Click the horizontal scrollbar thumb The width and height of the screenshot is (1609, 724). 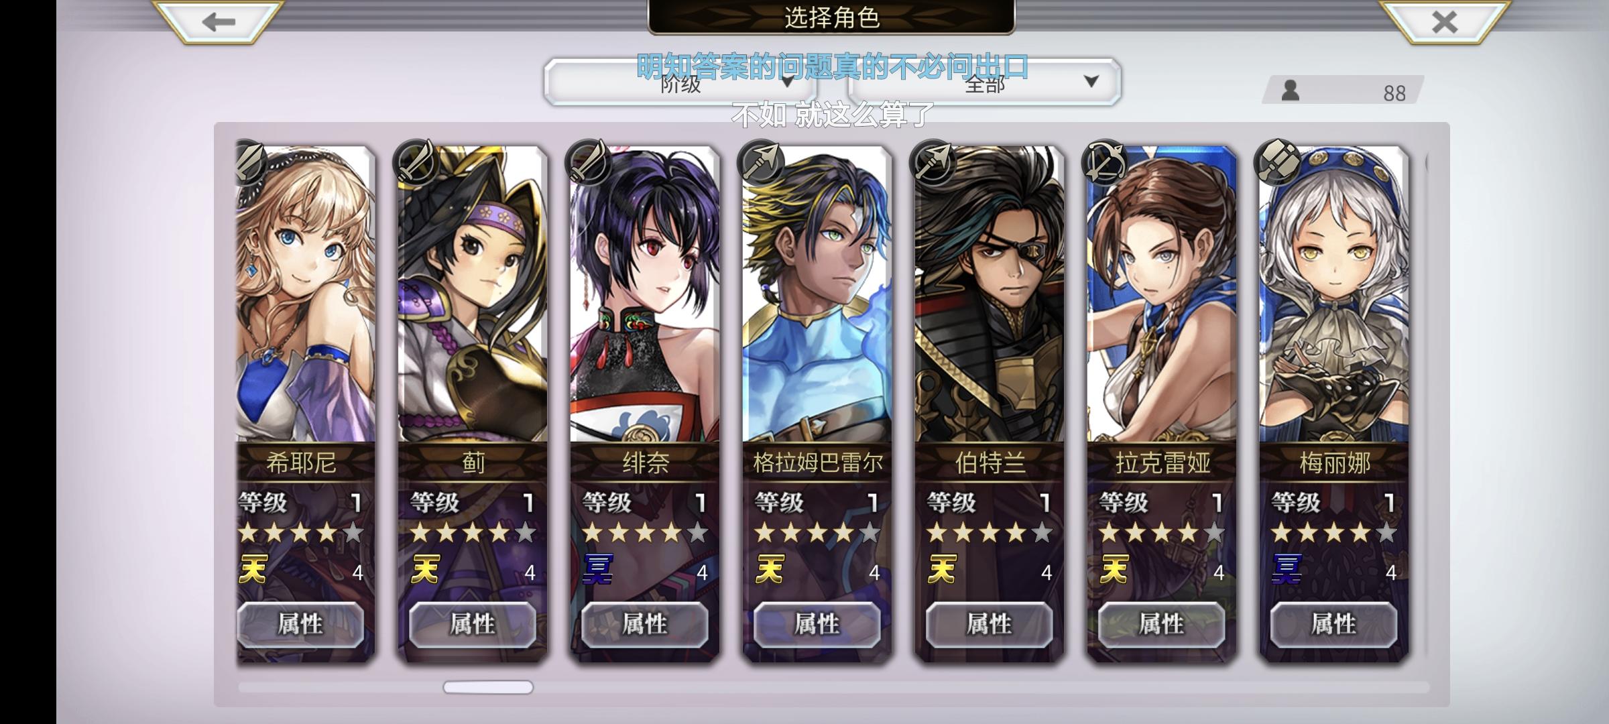[488, 687]
